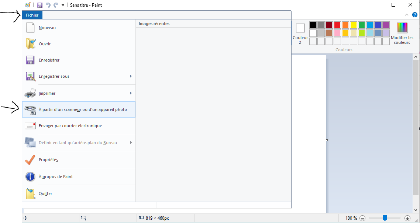Viewport: 420px width, 223px height.
Task: Expand the arrière-plan du Bureau submenu arrow
Action: pyautogui.click(x=131, y=143)
